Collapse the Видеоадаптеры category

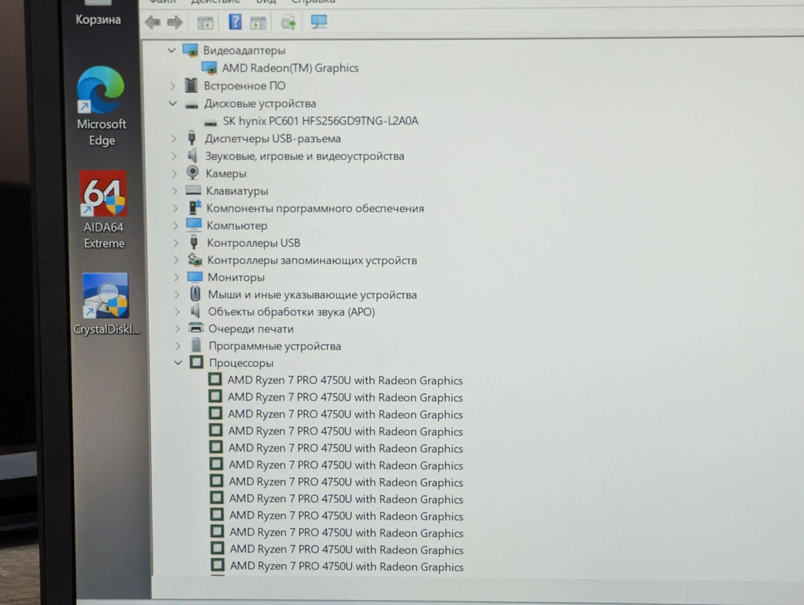point(171,50)
